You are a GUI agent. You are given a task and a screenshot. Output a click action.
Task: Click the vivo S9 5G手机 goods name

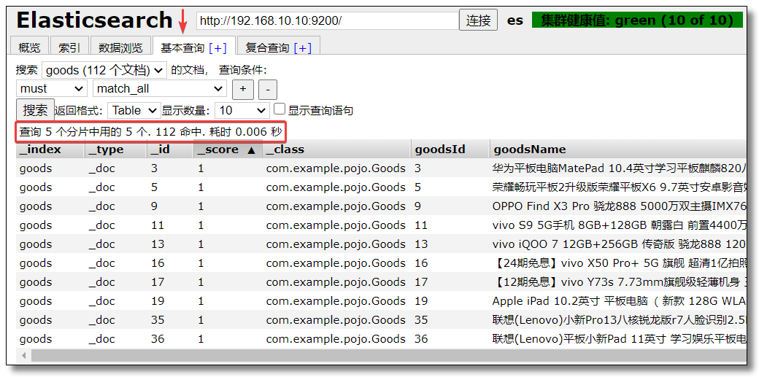tap(619, 225)
